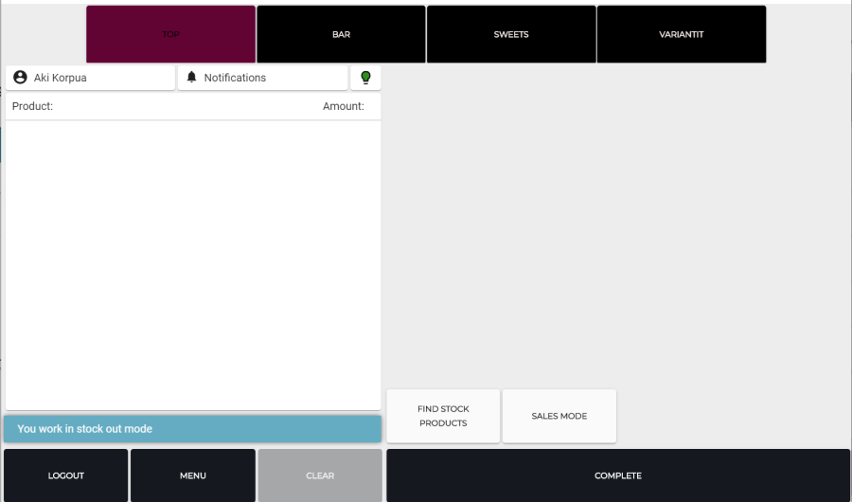The image size is (852, 502).
Task: Switch to the BAR category tab
Action: 341,35
